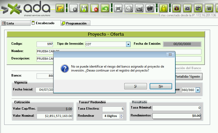Click the yellow padlock icon
Viewport: 218px width, 133px height.
click(163, 8)
